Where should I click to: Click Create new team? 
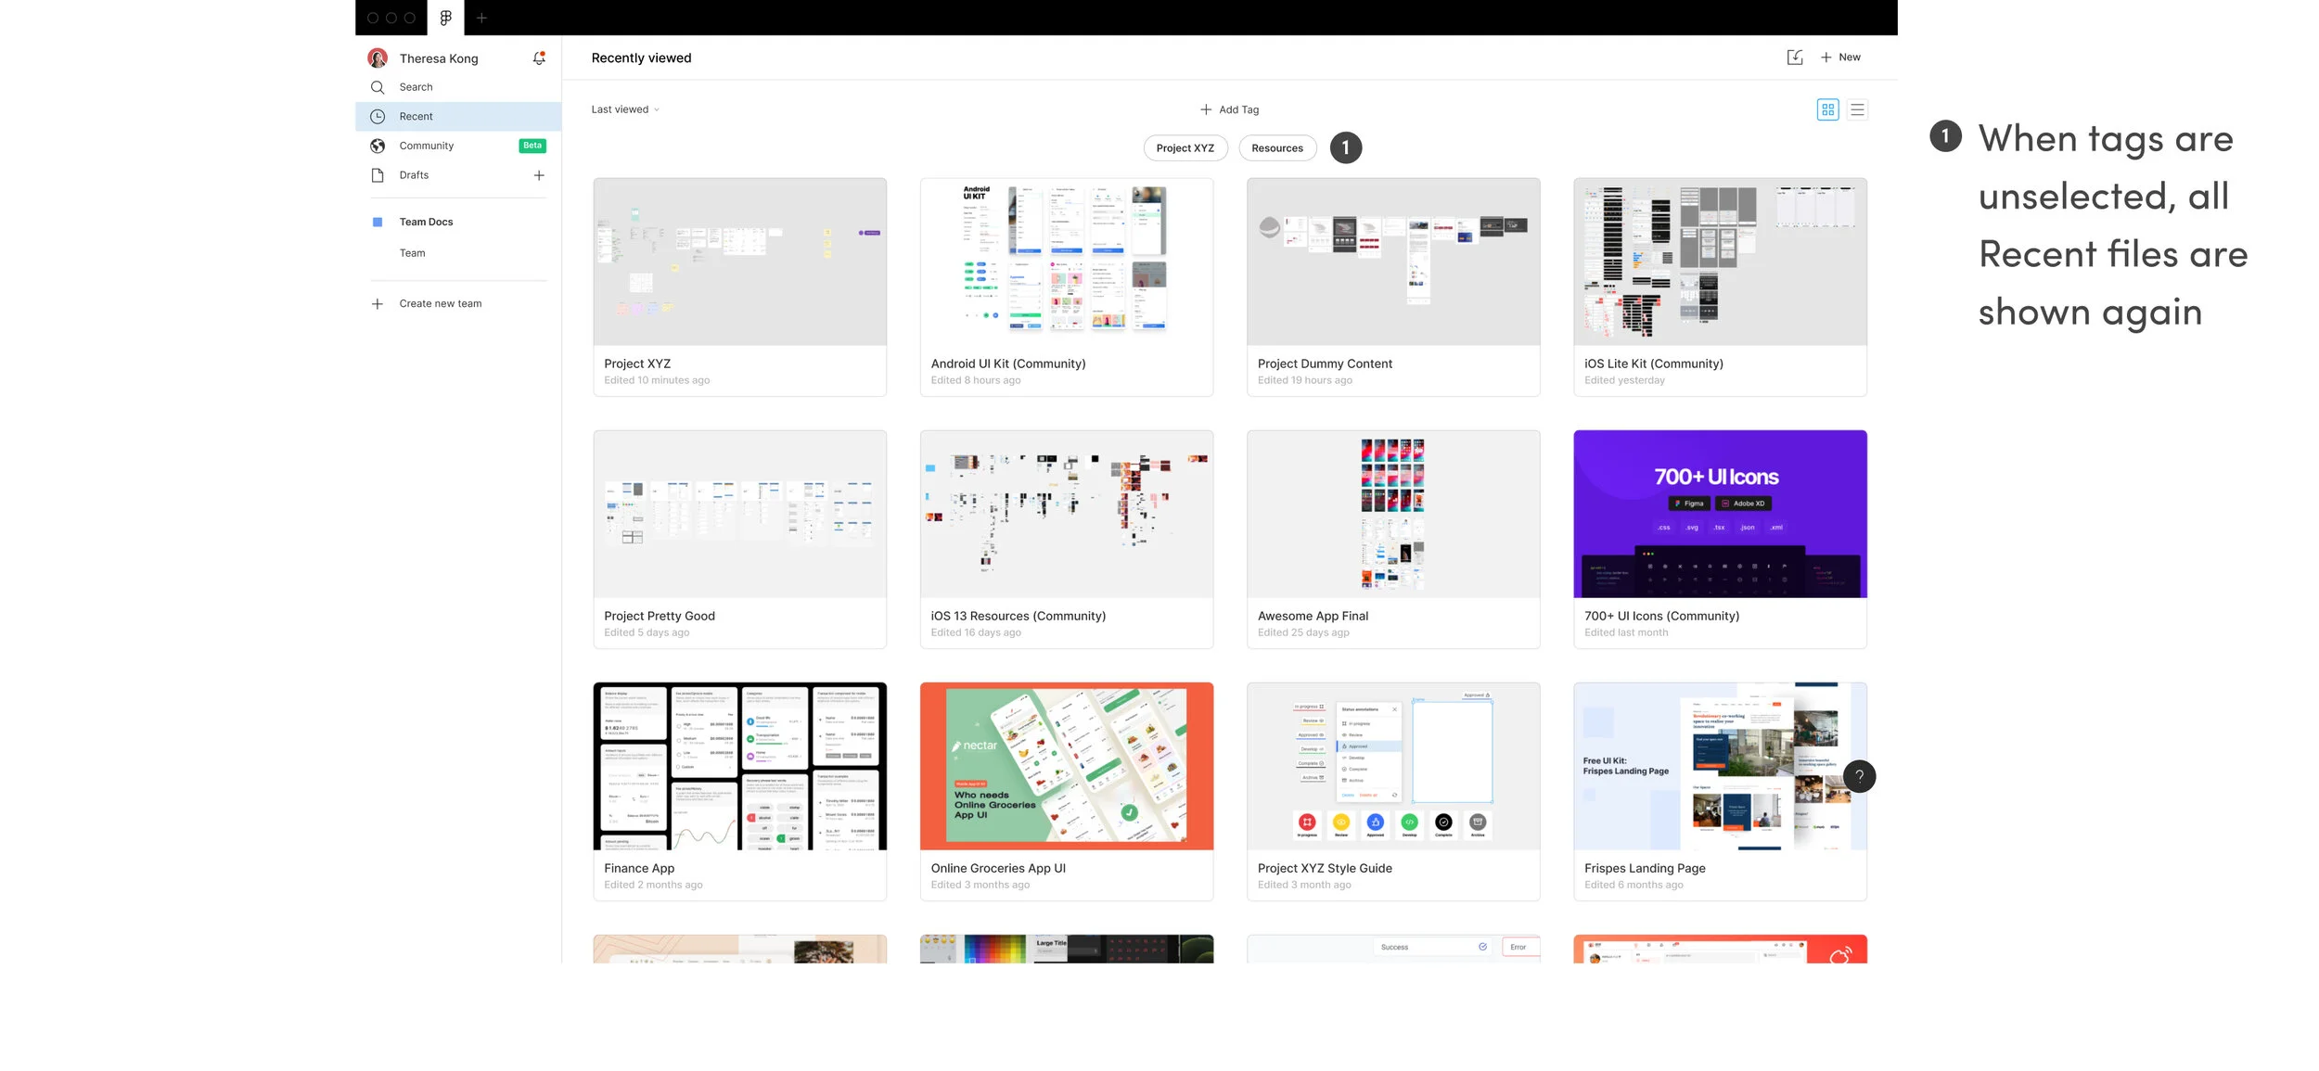pos(440,304)
